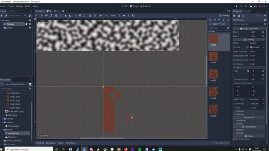
Task: Collapse the Cell section in Inspector
Action: point(249,68)
